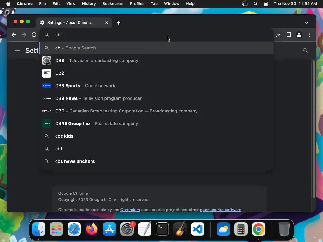This screenshot has width=323, height=242.
Task: Open the Bookmarks menu
Action: (113, 3)
